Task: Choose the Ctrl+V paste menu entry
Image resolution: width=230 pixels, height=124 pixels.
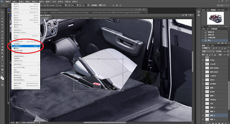Action: point(26,22)
